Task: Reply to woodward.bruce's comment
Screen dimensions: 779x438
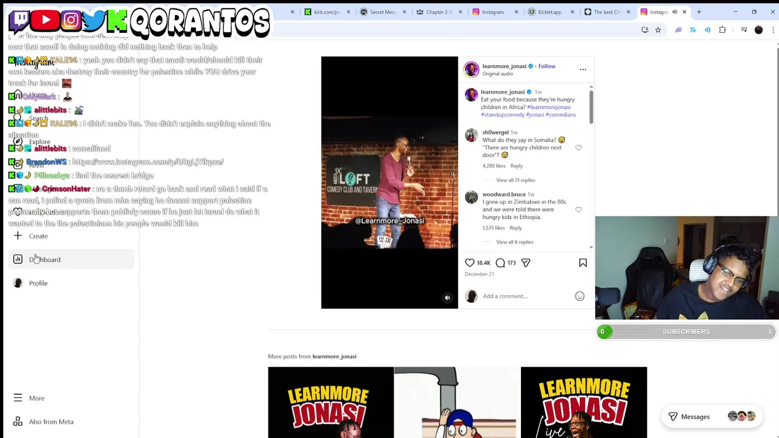Action: [x=515, y=228]
